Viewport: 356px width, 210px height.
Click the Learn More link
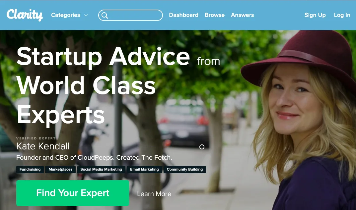(x=154, y=194)
